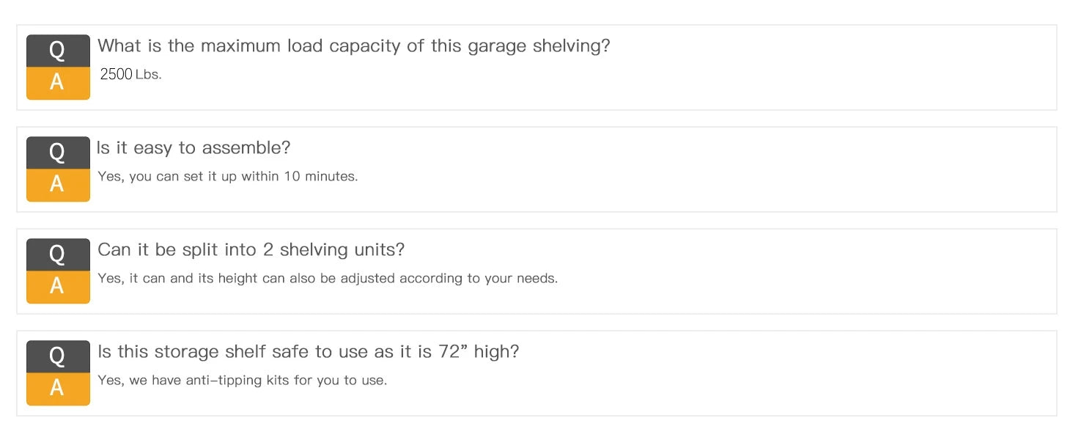Viewport: 1073px width, 440px height.
Task: Click the Q badge next to assembly question
Action: (x=58, y=153)
